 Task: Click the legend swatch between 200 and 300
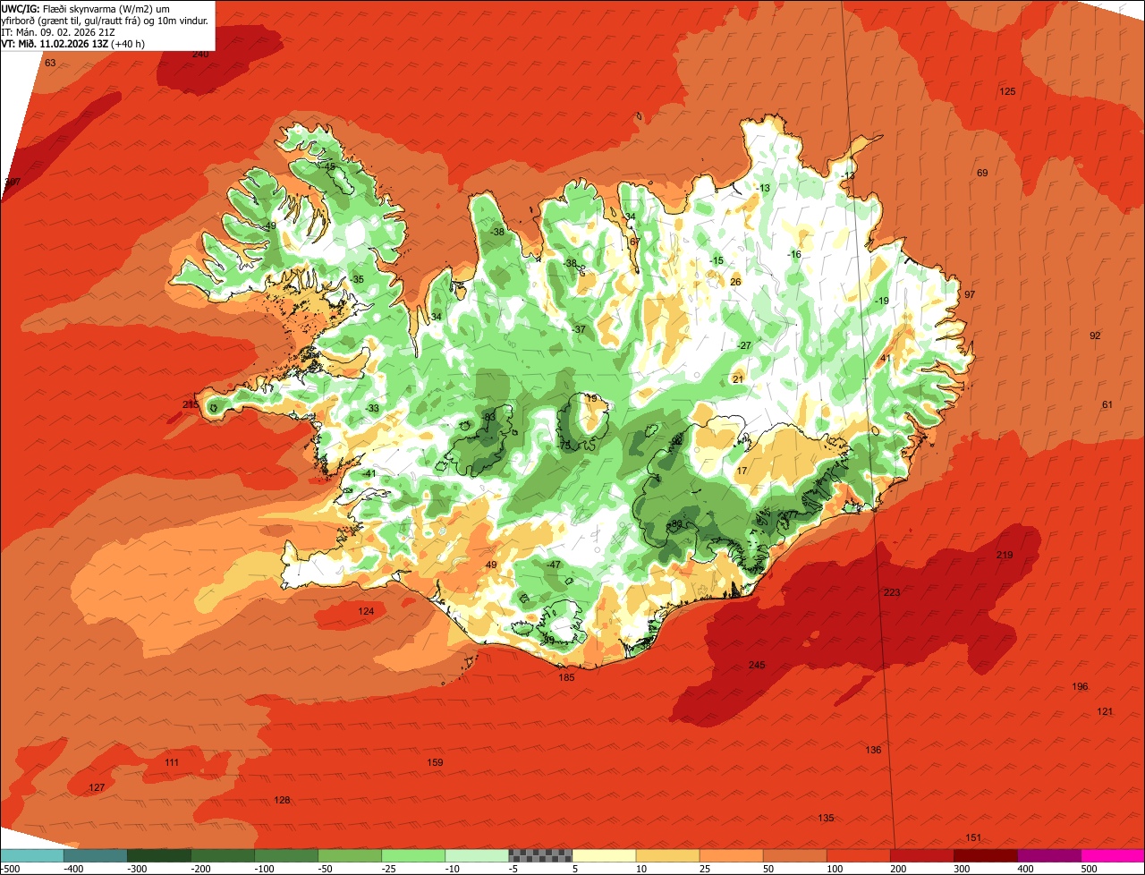pos(922,855)
